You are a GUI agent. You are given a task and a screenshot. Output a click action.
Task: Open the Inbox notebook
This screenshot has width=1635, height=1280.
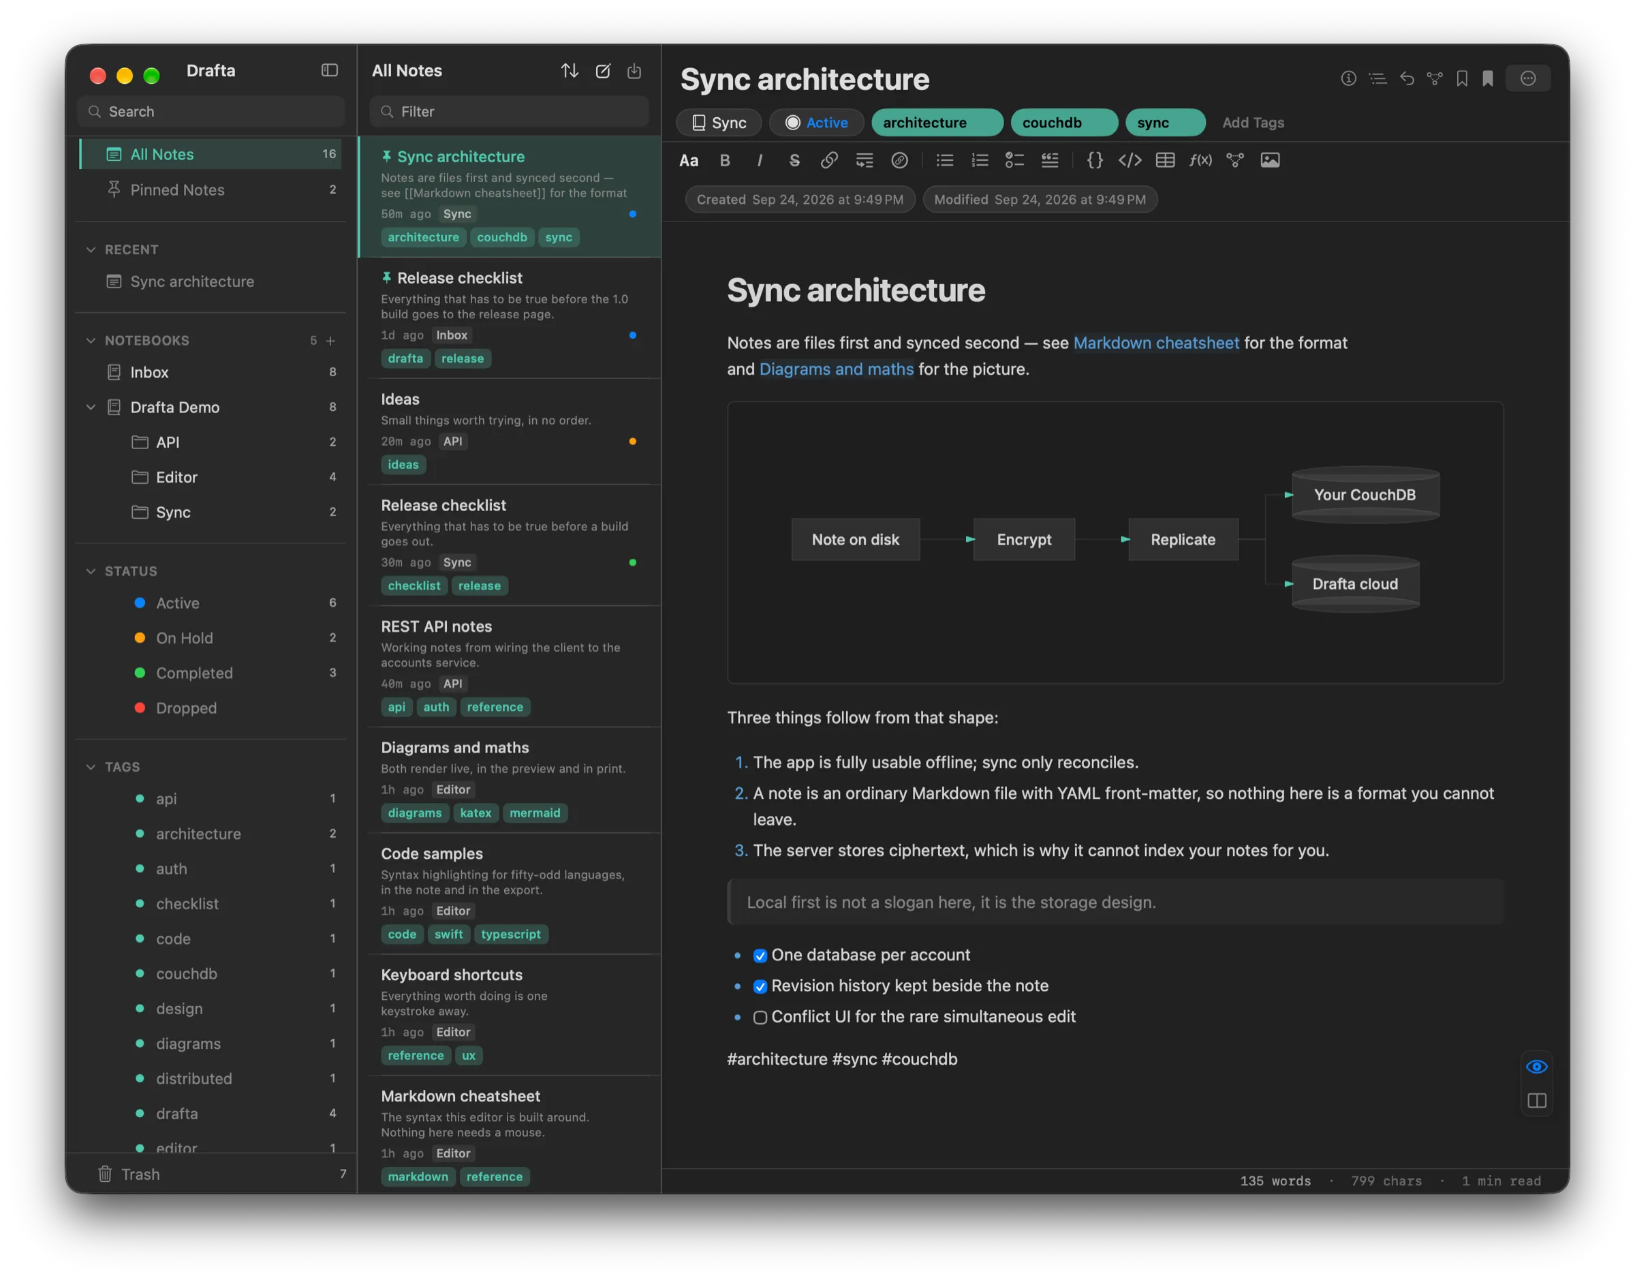(211, 371)
